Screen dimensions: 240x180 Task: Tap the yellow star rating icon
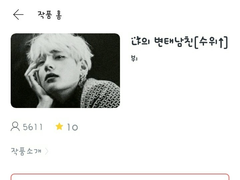[x=59, y=126]
